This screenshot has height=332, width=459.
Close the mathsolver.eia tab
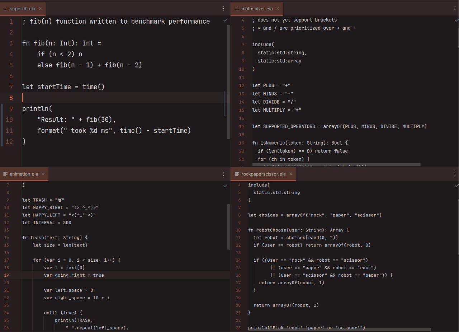click(x=278, y=9)
